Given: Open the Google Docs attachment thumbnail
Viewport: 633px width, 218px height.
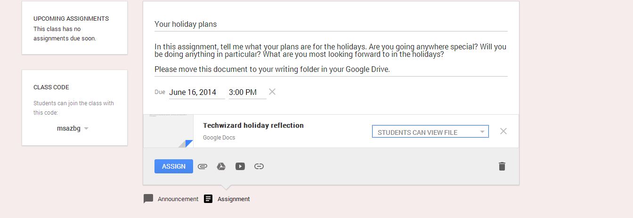Looking at the screenshot, I should (x=168, y=131).
